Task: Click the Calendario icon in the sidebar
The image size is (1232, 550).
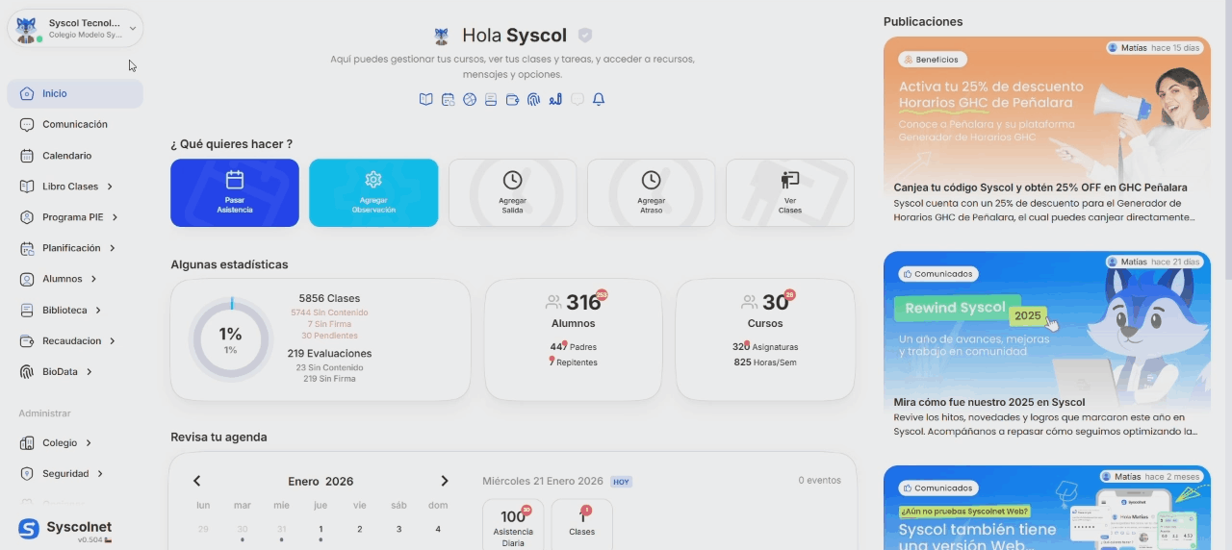Action: pos(27,156)
